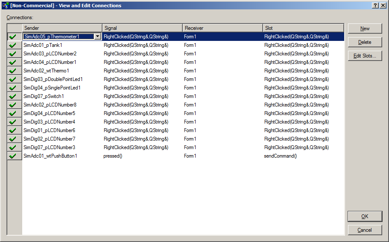The height and width of the screenshot is (242, 389).
Task: Select the SimDig01_pLCDNumber6 sender cell
Action: 62,130
